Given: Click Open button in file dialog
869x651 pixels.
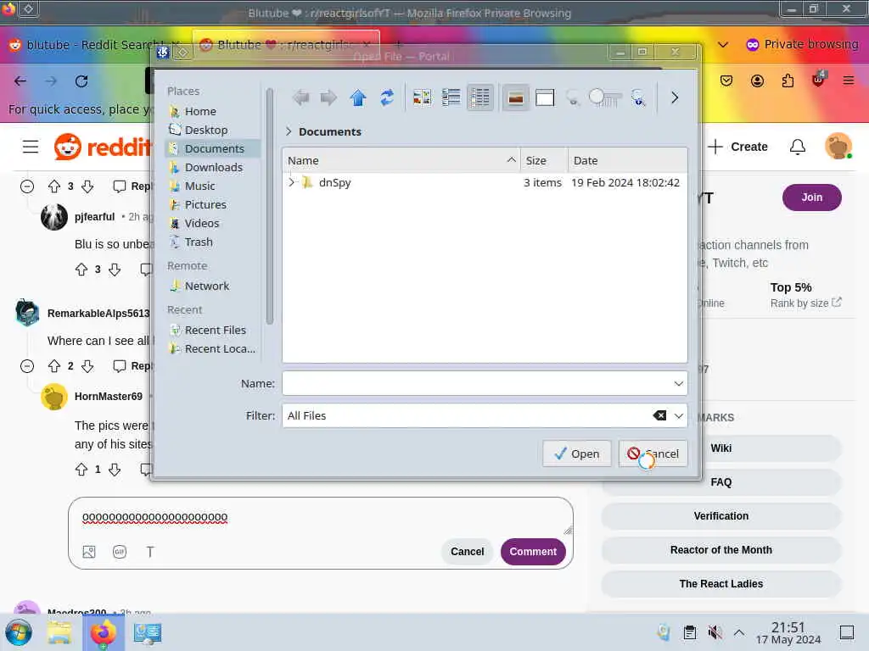Looking at the screenshot, I should pyautogui.click(x=576, y=454).
